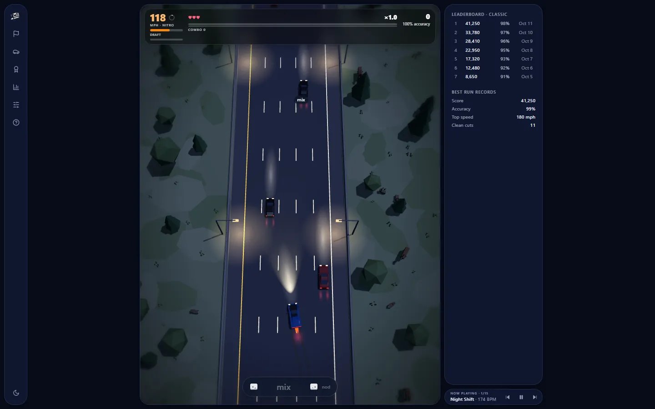Open the help question mark icon

pyautogui.click(x=16, y=123)
